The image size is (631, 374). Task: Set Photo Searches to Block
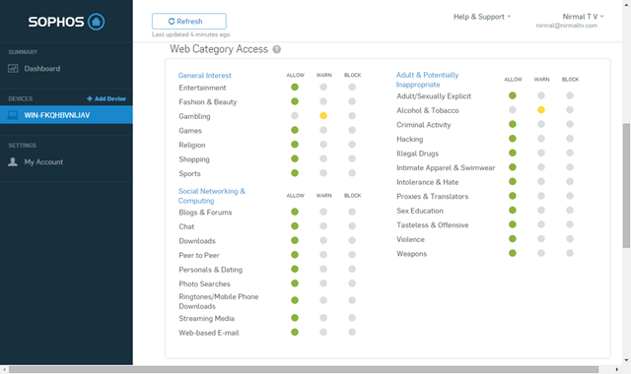(352, 283)
